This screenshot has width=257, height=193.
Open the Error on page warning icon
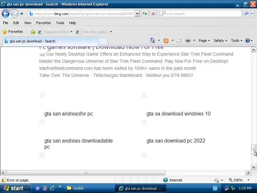(3, 180)
